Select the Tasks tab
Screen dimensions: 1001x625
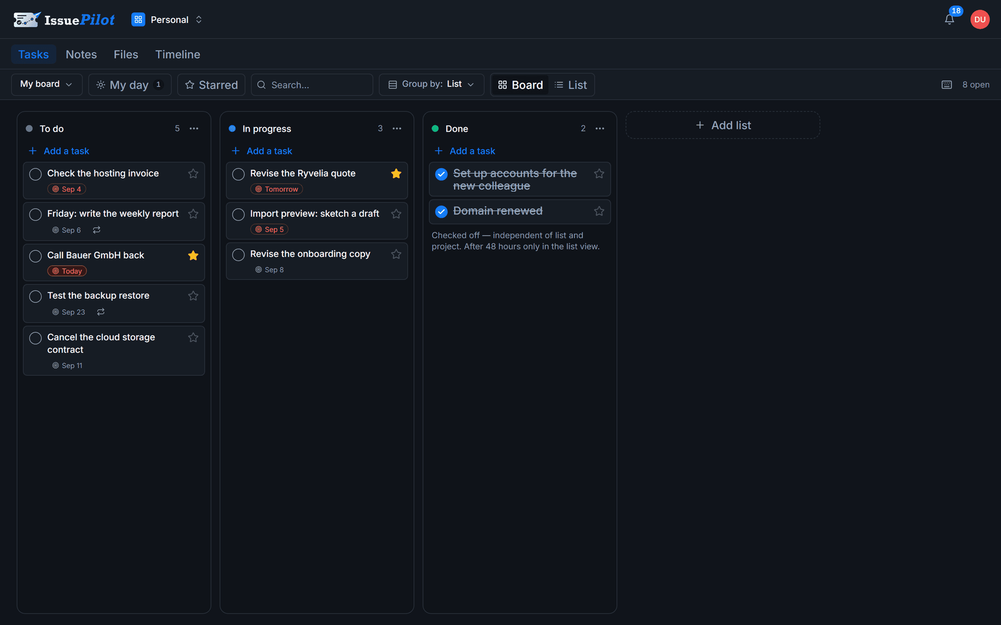pyautogui.click(x=33, y=54)
